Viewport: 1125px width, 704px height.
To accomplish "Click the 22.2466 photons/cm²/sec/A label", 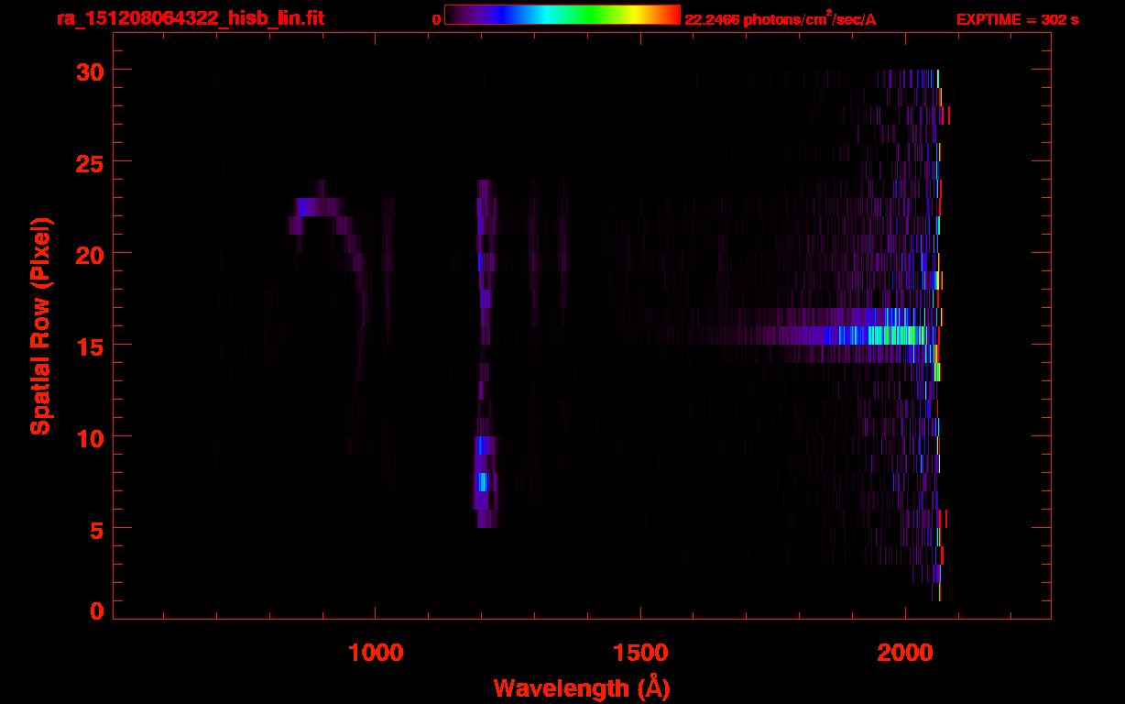I will click(781, 18).
